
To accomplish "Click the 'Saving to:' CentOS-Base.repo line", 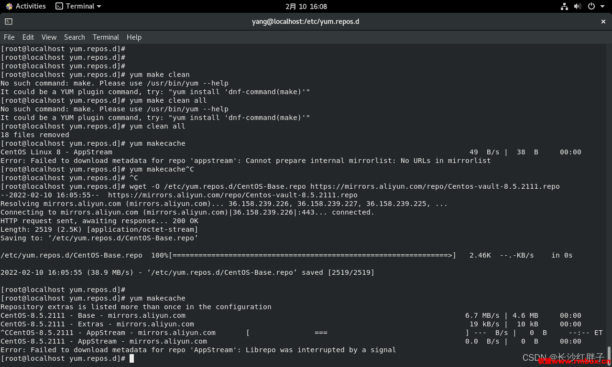I will pyautogui.click(x=99, y=238).
